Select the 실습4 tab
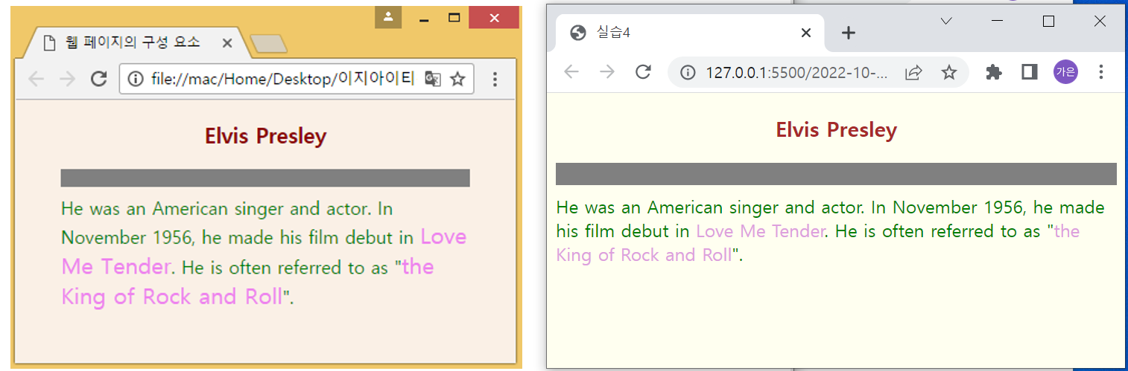1128x371 pixels. 690,33
